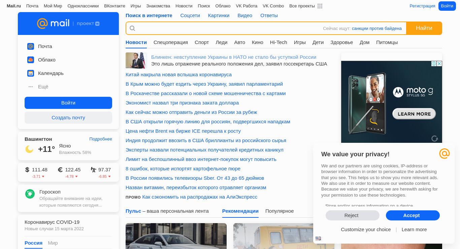Select the Здоровье news tab
The width and height of the screenshot is (460, 249).
(x=342, y=42)
